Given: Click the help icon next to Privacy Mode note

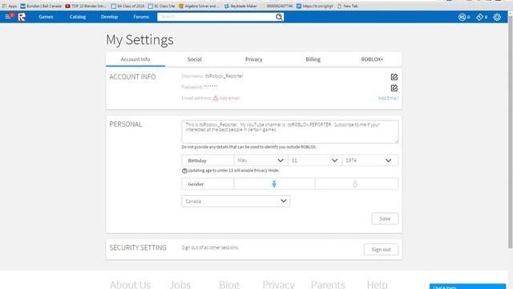Looking at the screenshot, I should (184, 171).
